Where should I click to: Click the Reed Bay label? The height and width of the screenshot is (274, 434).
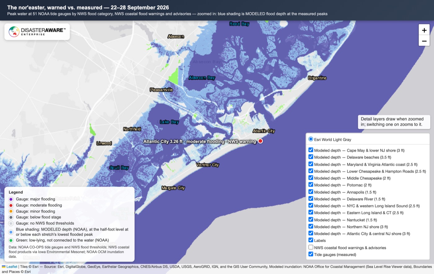pyautogui.click(x=239, y=24)
